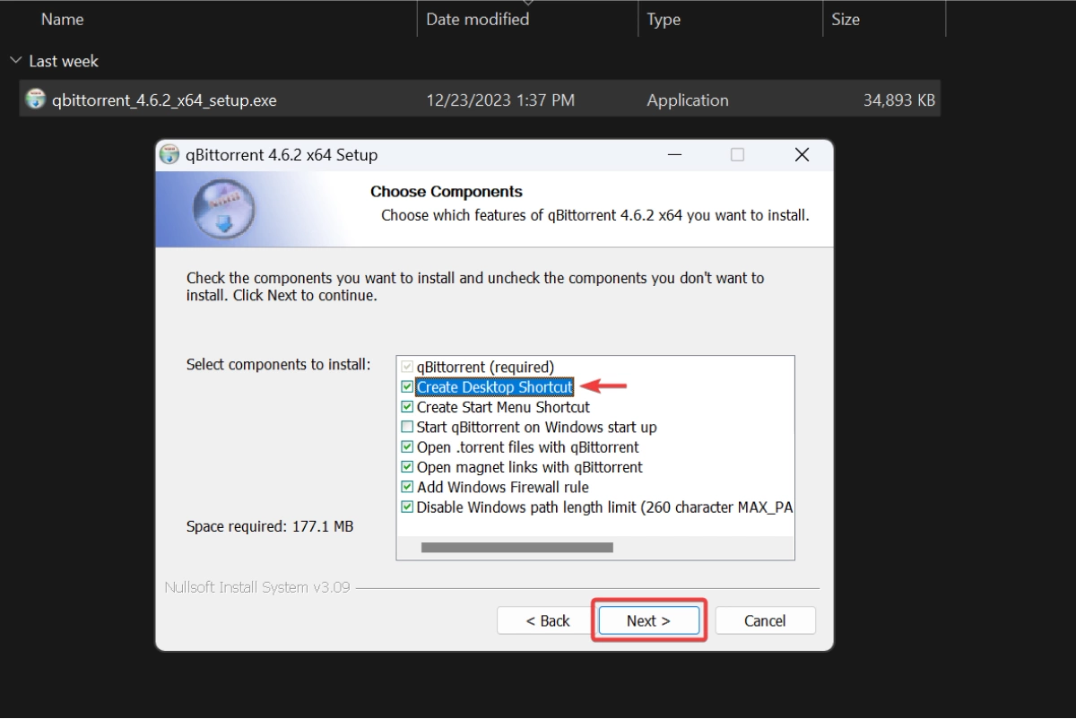Toggle Open .torrent files with qBittorrent checkbox
This screenshot has width=1076, height=719.
pyautogui.click(x=408, y=446)
